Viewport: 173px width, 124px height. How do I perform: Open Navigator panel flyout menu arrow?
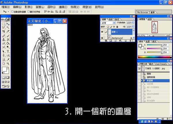[171, 19]
